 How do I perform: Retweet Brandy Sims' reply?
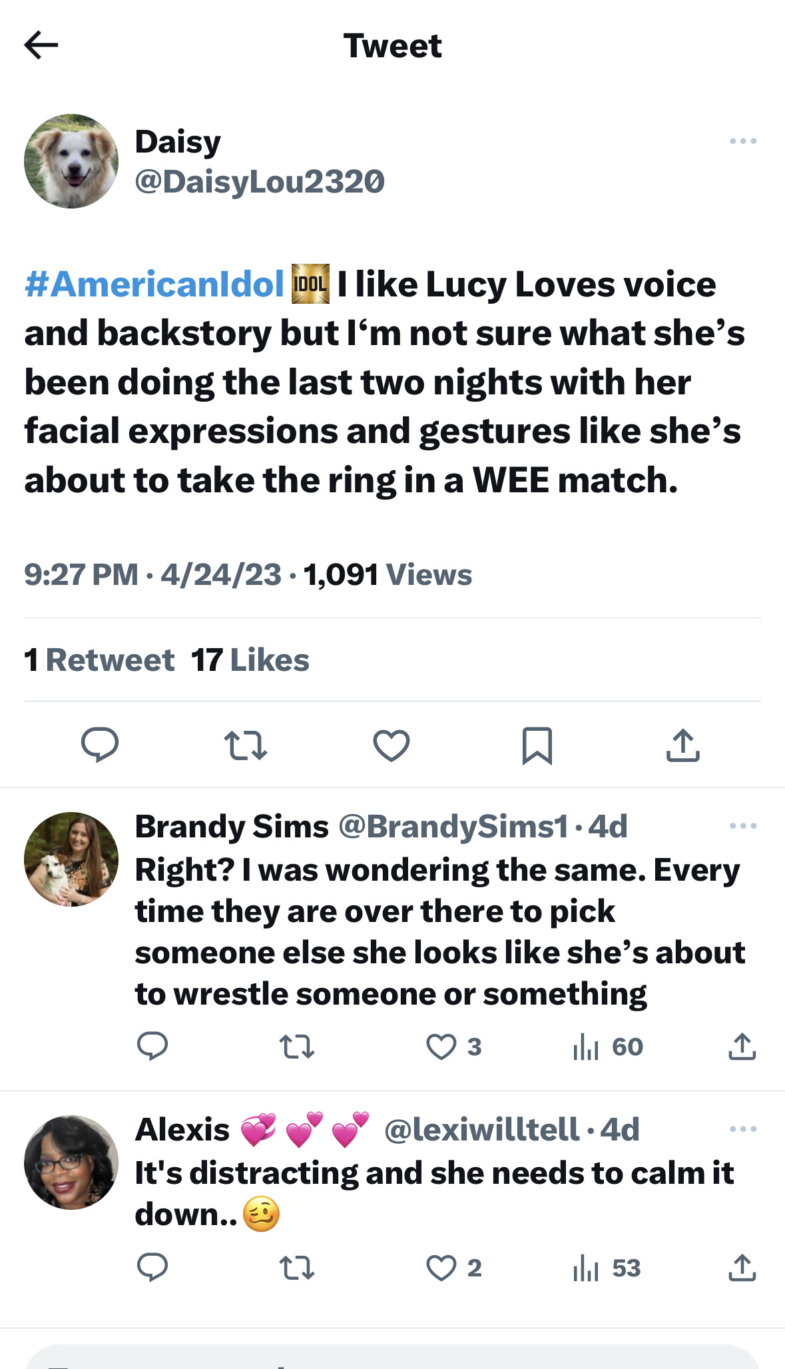pyautogui.click(x=296, y=1047)
